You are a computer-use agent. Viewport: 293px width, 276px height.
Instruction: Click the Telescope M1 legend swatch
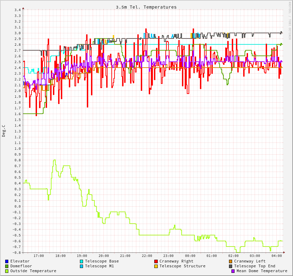(x=81, y=266)
